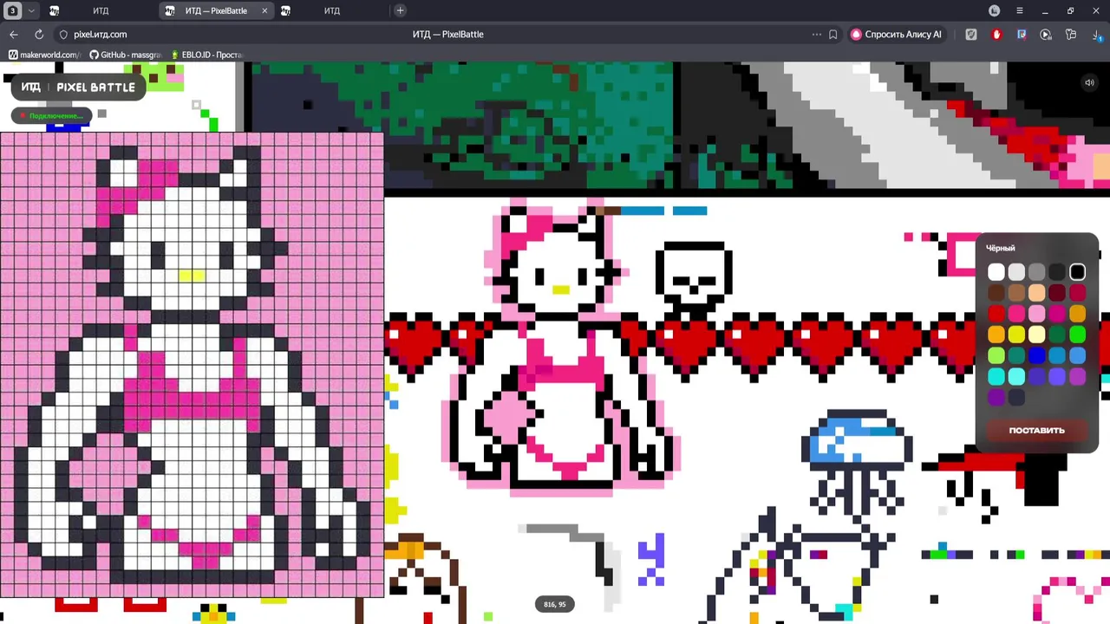This screenshot has height=624, width=1110.
Task: Open downloads with the download arrow icon
Action: 1098,35
